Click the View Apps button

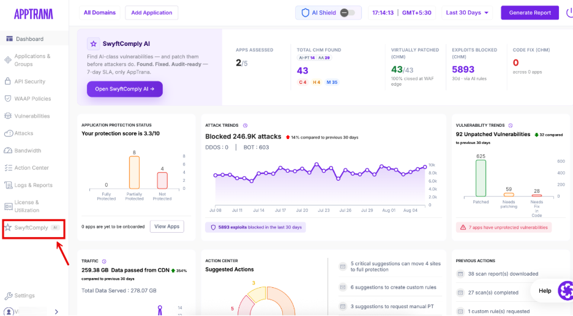(167, 227)
